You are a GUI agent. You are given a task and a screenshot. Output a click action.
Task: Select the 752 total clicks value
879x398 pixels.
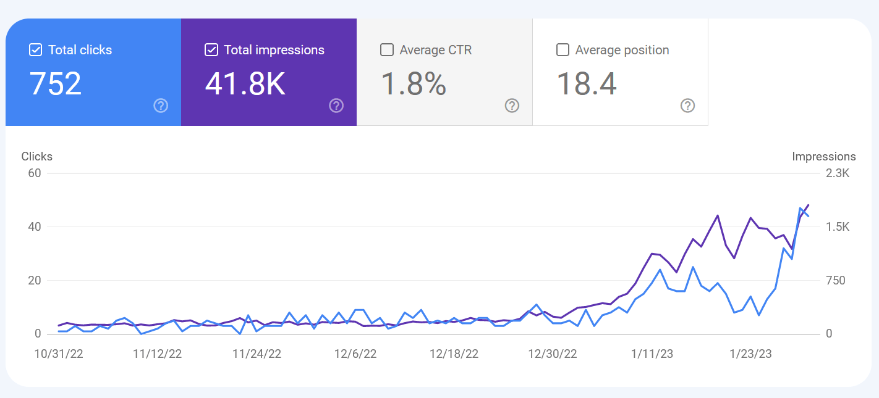(x=56, y=84)
